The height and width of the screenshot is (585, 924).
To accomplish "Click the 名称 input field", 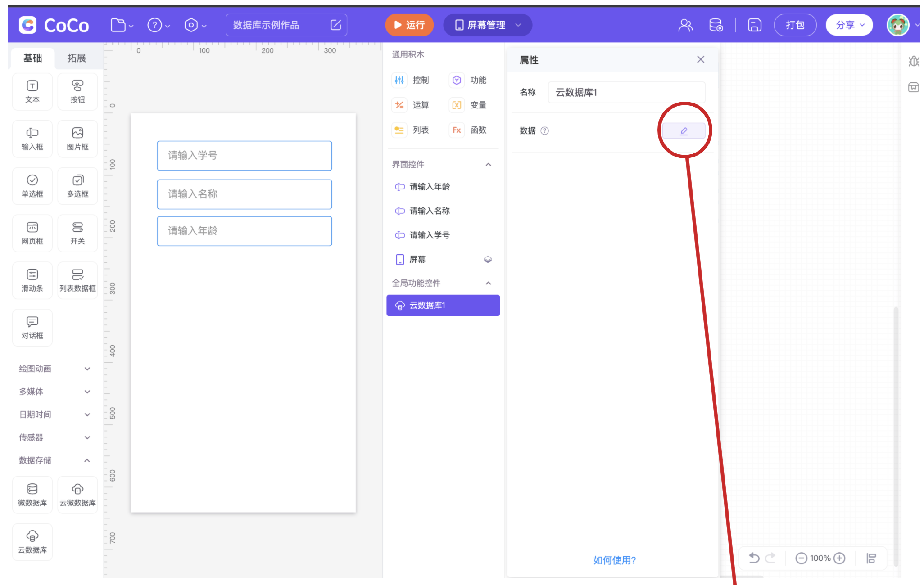I will coord(626,93).
